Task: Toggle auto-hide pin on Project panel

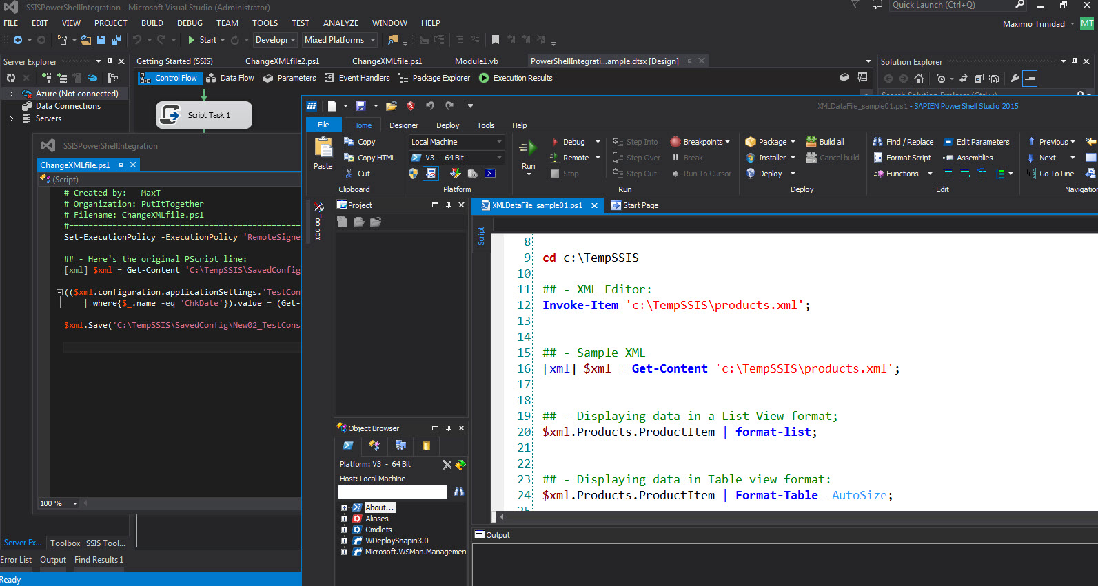Action: [448, 205]
